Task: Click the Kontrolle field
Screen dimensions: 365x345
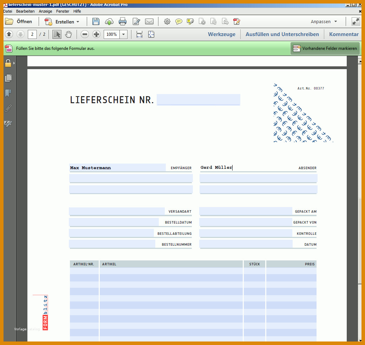Action: point(246,233)
